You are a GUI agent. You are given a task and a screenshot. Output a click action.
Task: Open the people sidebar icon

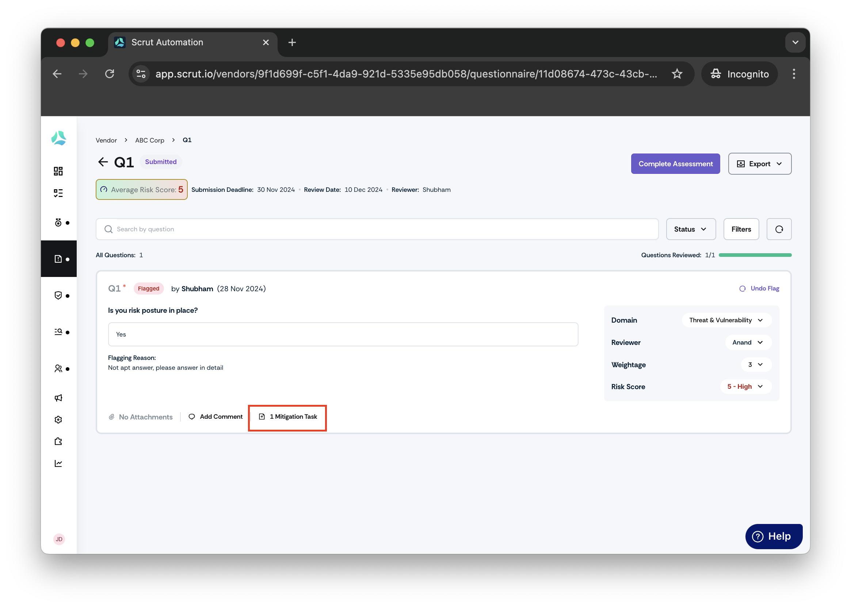(58, 369)
